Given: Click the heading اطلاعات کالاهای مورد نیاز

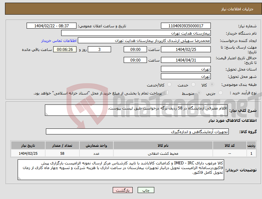Looking at the screenshot, I should [x=232, y=120].
